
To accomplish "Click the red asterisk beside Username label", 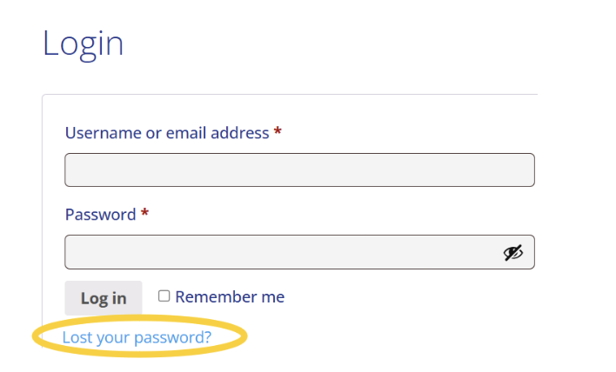I will point(278,133).
